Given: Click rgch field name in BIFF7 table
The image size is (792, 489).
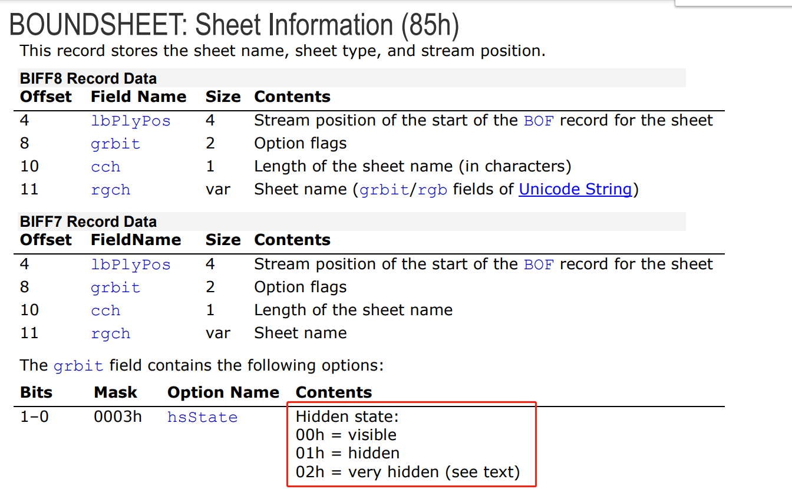Looking at the screenshot, I should 110,333.
